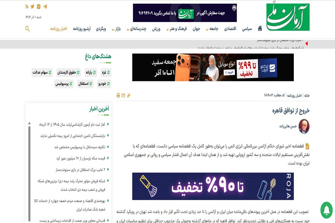The height and width of the screenshot is (223, 335).
Task: Open the Twitter profile icon
Action: tap(32, 7)
